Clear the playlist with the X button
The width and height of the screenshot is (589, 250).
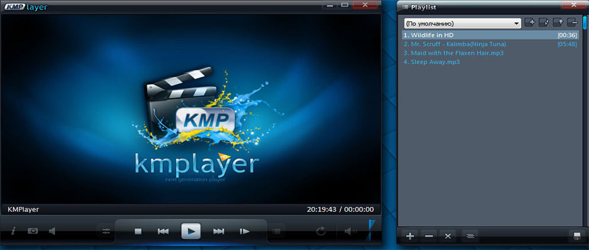448,236
